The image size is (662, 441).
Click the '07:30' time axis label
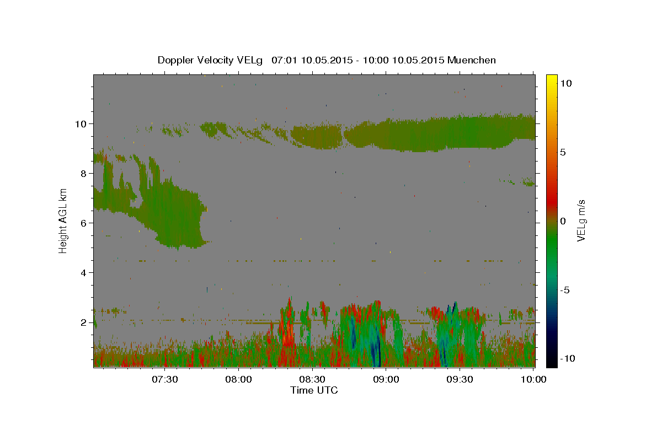coord(165,380)
